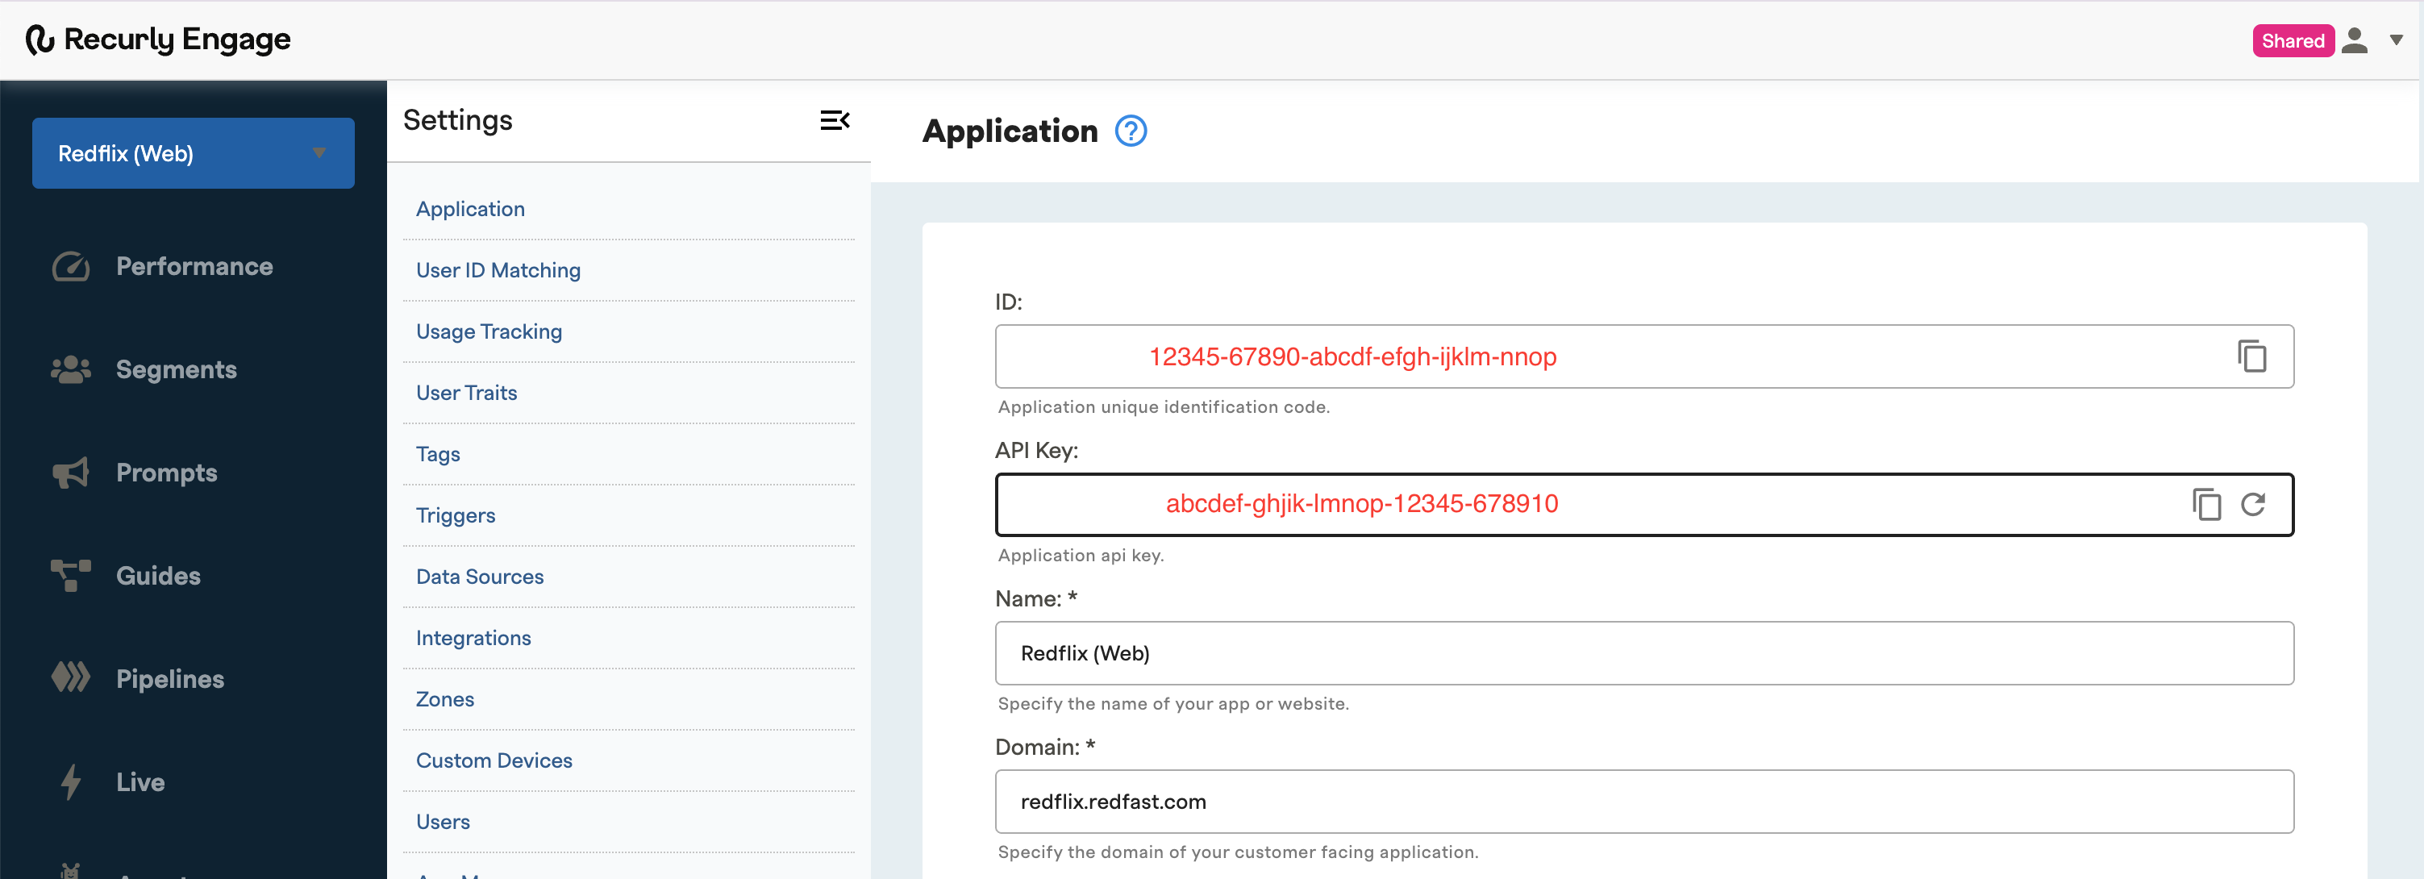The image size is (2424, 879).
Task: Regenerate the API key
Action: 2253,505
